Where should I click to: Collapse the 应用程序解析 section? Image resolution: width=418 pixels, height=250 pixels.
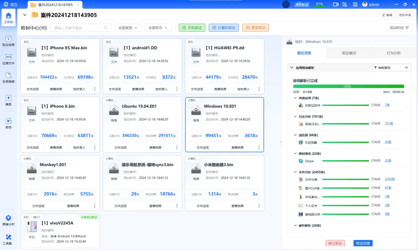coord(292,68)
